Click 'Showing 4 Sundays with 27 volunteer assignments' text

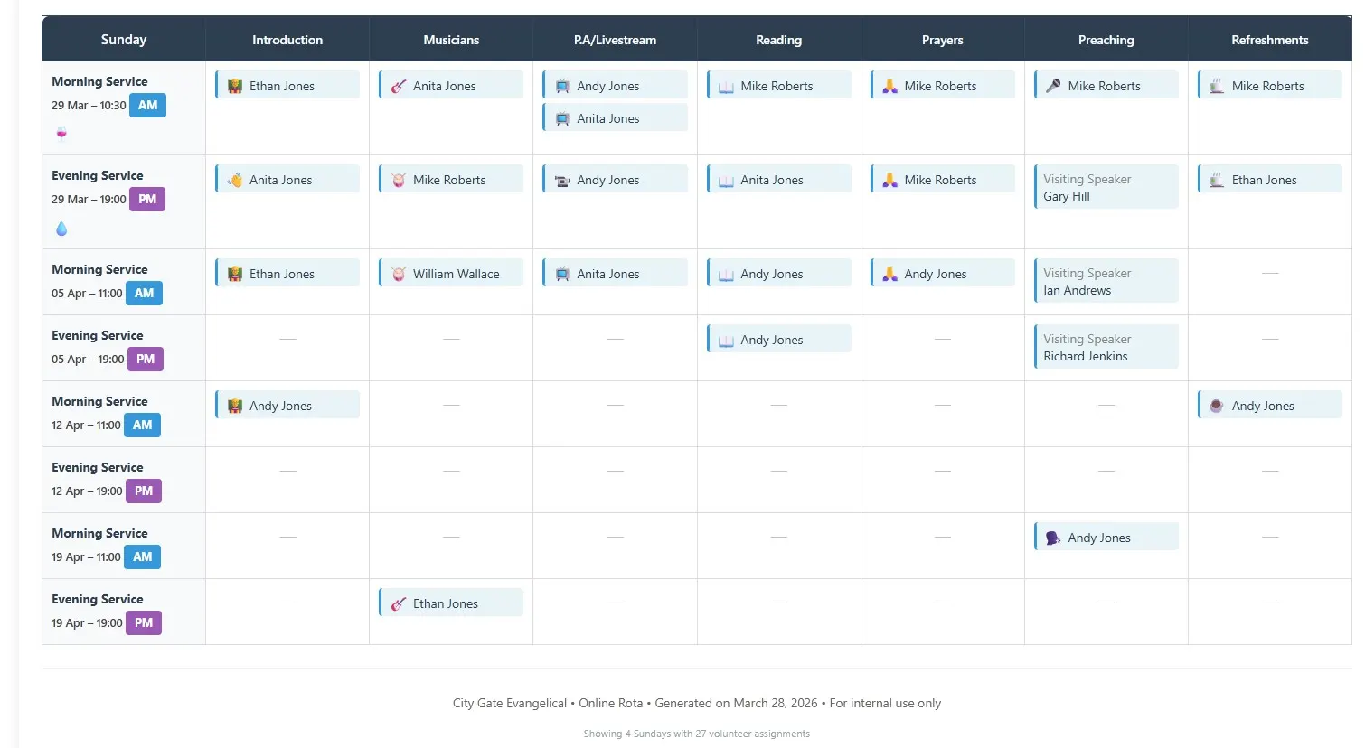[697, 734]
